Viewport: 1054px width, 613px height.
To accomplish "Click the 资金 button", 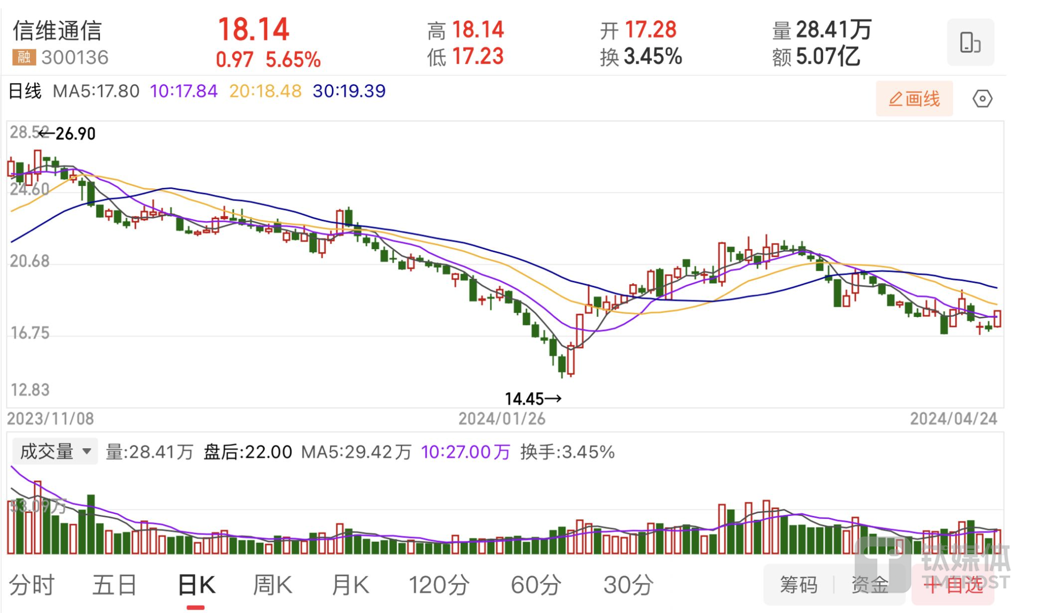I will tap(870, 585).
